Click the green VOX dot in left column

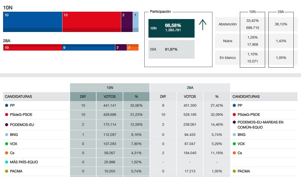(7, 144)
